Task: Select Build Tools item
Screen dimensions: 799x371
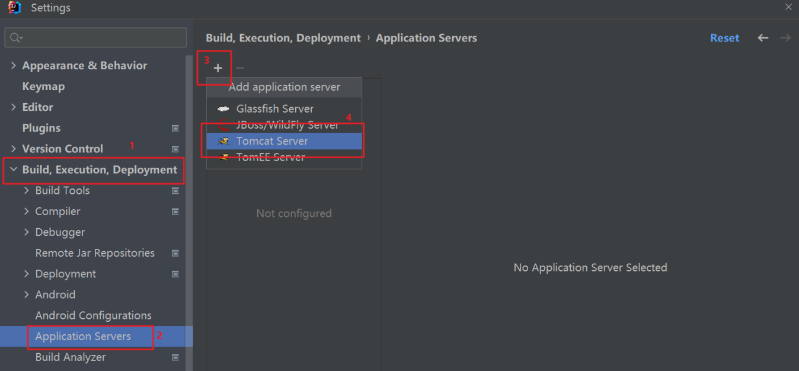Action: [x=62, y=191]
